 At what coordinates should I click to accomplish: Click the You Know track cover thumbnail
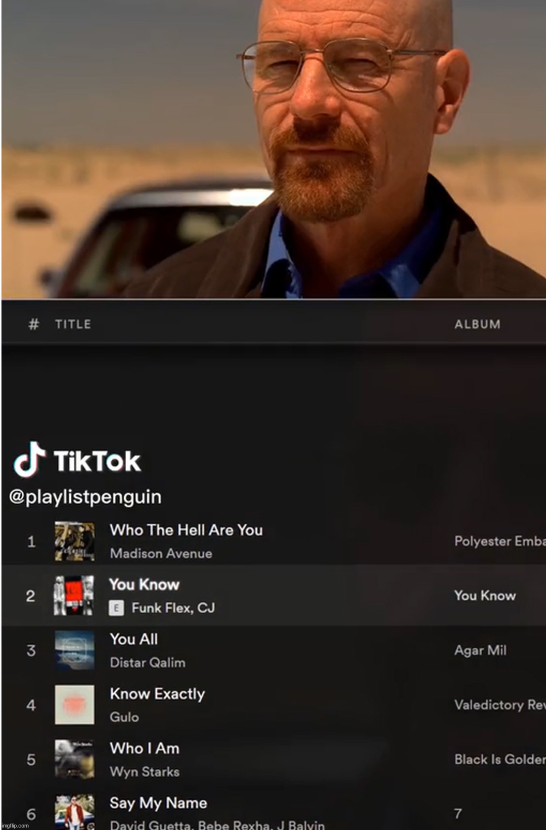[74, 595]
